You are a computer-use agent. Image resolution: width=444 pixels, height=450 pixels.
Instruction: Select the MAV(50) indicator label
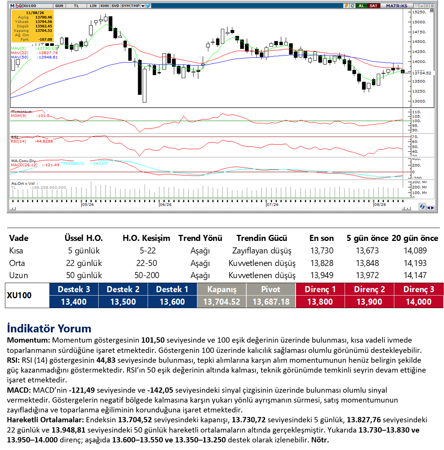pos(19,57)
